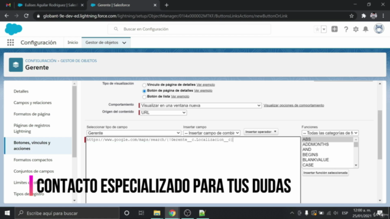Click the browser forward arrow
The image size is (390, 219).
[16, 16]
